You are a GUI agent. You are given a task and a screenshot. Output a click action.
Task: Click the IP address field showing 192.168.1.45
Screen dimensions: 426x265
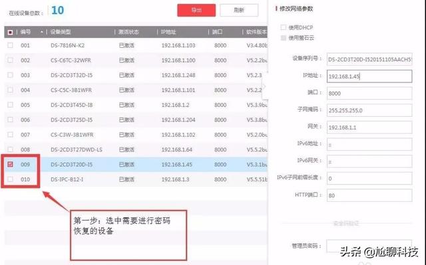click(369, 76)
